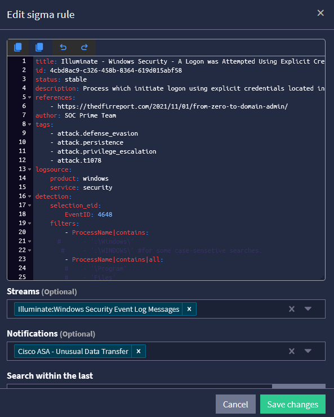334x417 pixels.
Task: Open the Notifications dropdown list
Action: point(308,351)
